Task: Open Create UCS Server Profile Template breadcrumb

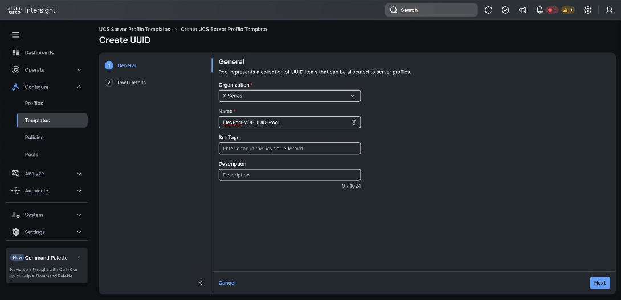Action: pos(224,29)
